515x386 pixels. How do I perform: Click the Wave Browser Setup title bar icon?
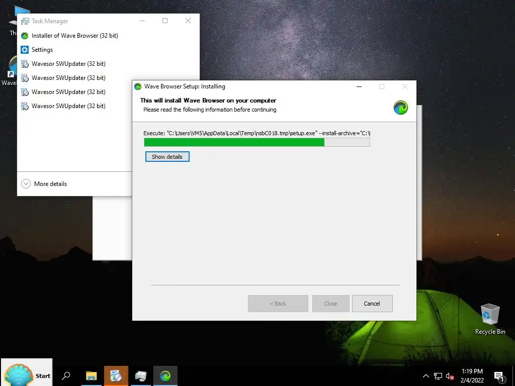tap(138, 86)
